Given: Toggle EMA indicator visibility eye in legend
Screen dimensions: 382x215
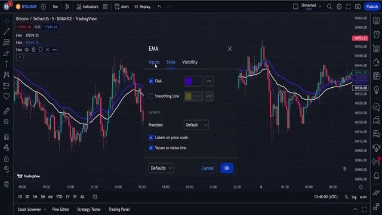Looking at the screenshot, I should 26,50.
